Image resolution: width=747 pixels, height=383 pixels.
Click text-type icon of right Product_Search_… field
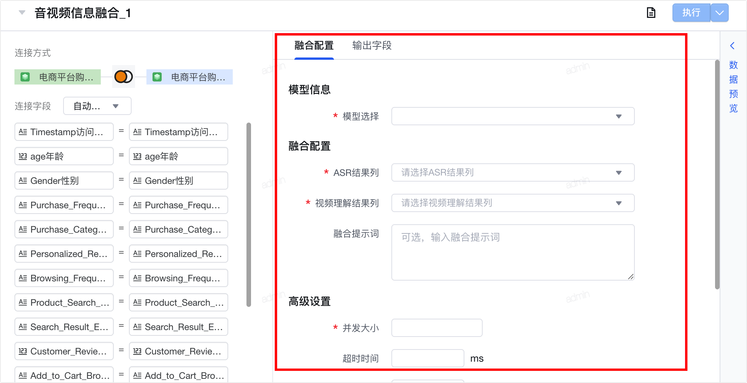coord(137,302)
